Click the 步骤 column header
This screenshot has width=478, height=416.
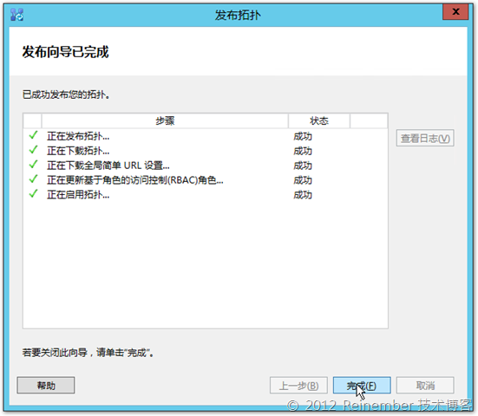click(x=165, y=121)
